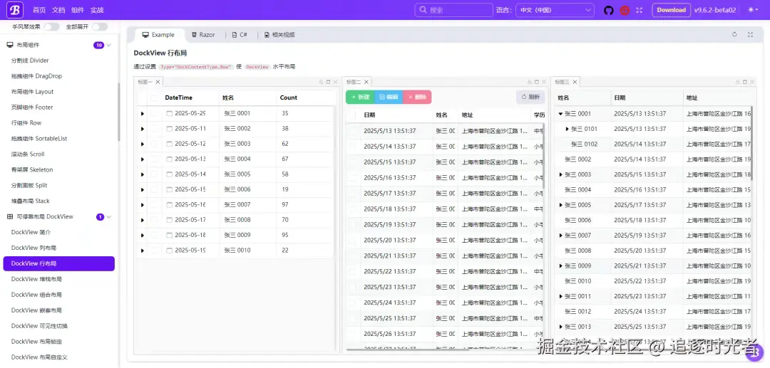The width and height of the screenshot is (770, 368).
Task: Click the lock icon in first dock panel
Action: pyautogui.click(x=321, y=82)
